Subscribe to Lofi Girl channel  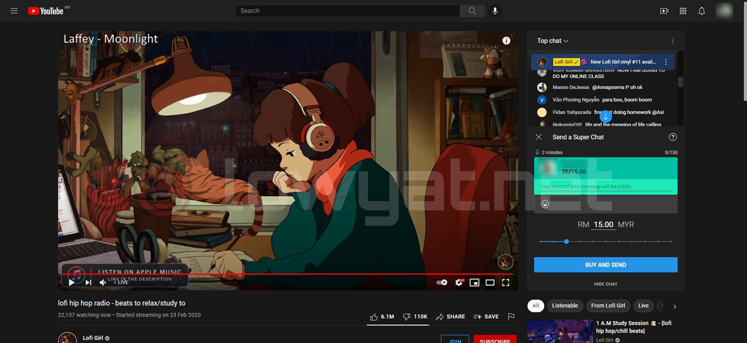495,339
